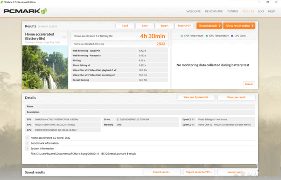Select Video Chat playback 1 v2 row
281x180 pixels.
pos(119,70)
